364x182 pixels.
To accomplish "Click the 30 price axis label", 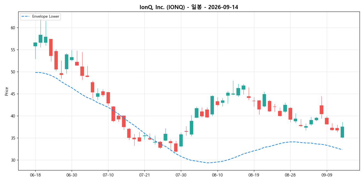I will tap(13, 160).
